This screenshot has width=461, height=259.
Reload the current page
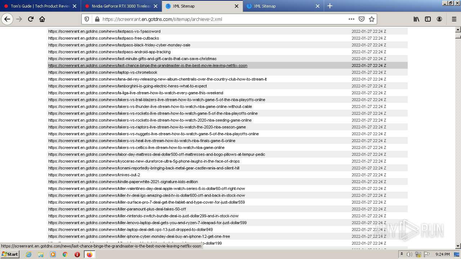31,19
